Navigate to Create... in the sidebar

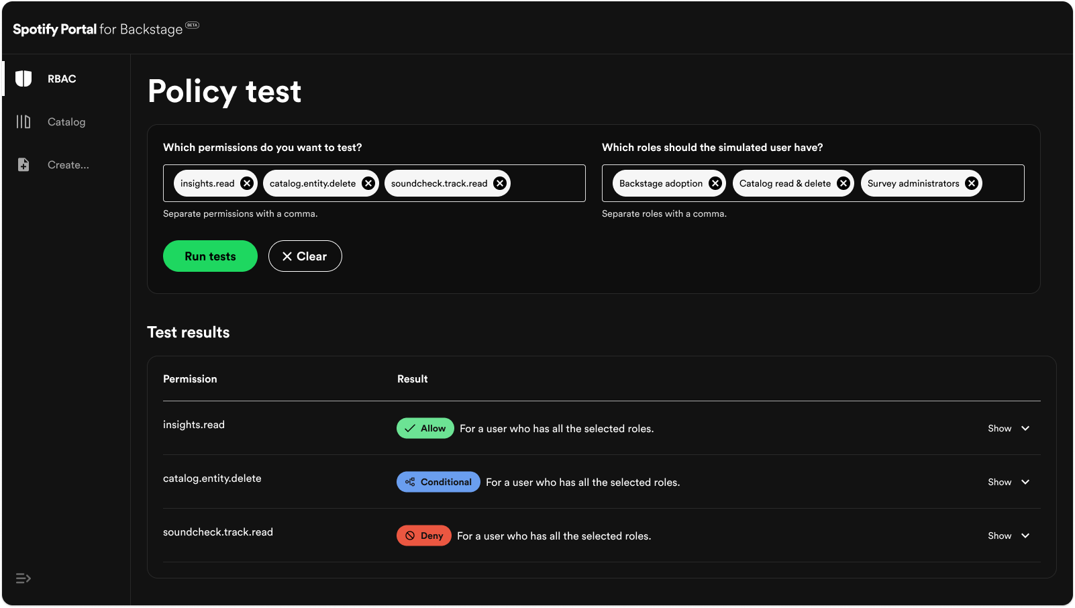pos(68,164)
